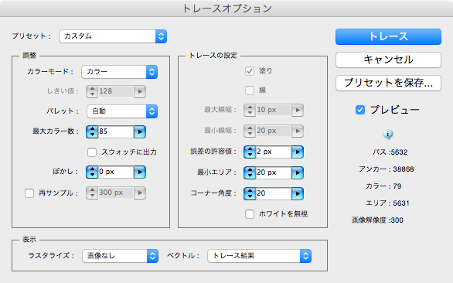Click the エリア : 5631 info text
Image resolution: width=453 pixels, height=283 pixels.
(x=387, y=203)
